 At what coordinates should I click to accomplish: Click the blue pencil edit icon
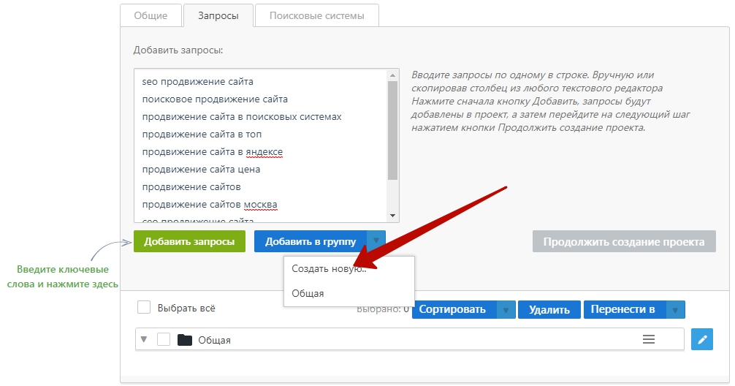pos(702,339)
